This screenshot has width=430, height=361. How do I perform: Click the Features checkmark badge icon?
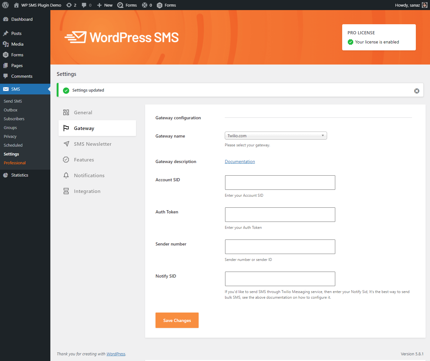click(x=66, y=160)
